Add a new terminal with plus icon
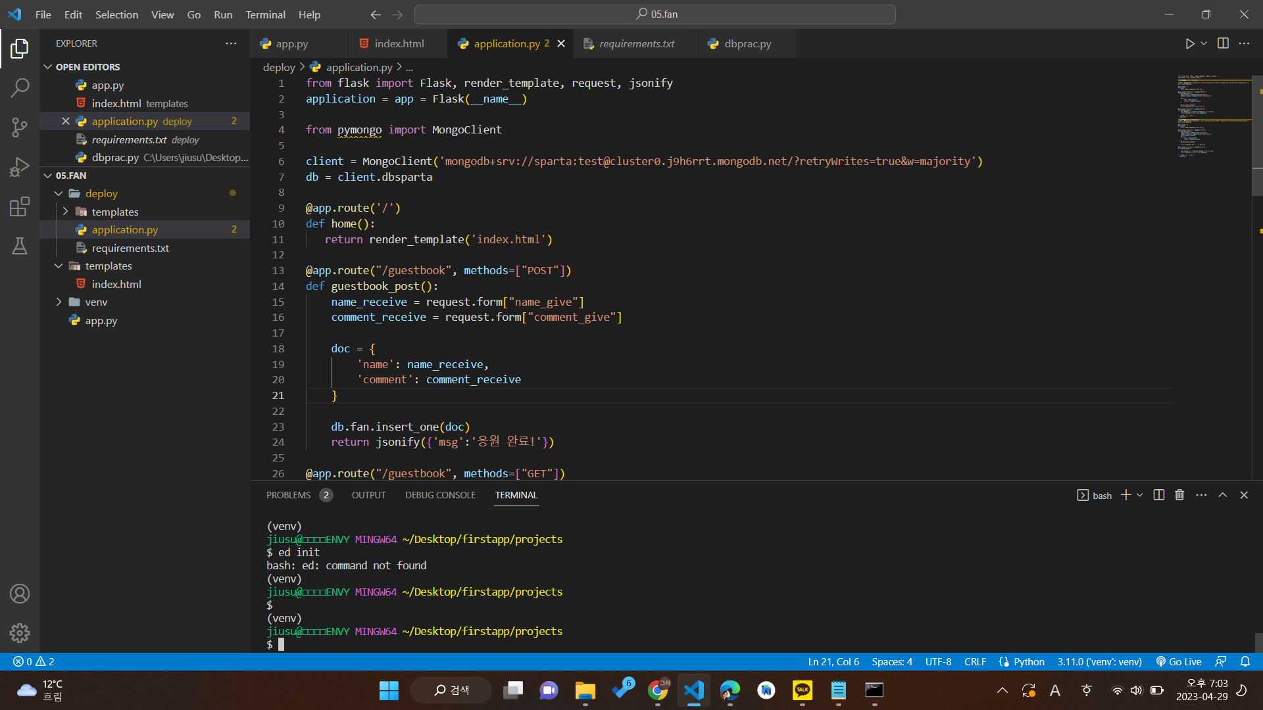Image resolution: width=1263 pixels, height=710 pixels. [1126, 495]
